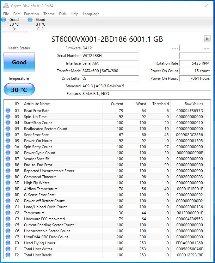Screen dimensions: 215x263
Task: Open the Edit menu
Action: tap(16, 14)
